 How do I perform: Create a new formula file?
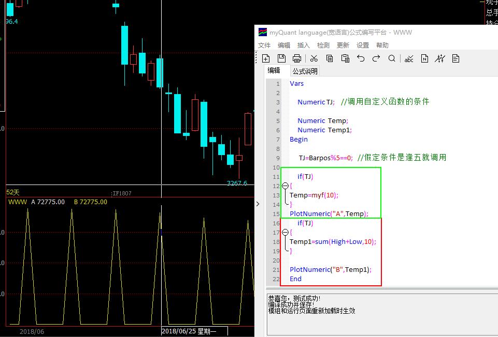[266, 58]
